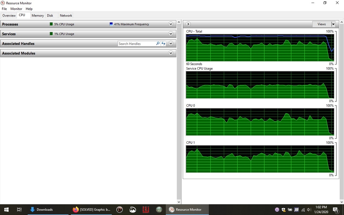Click the Windows Start button
The image size is (344, 215).
(6, 210)
